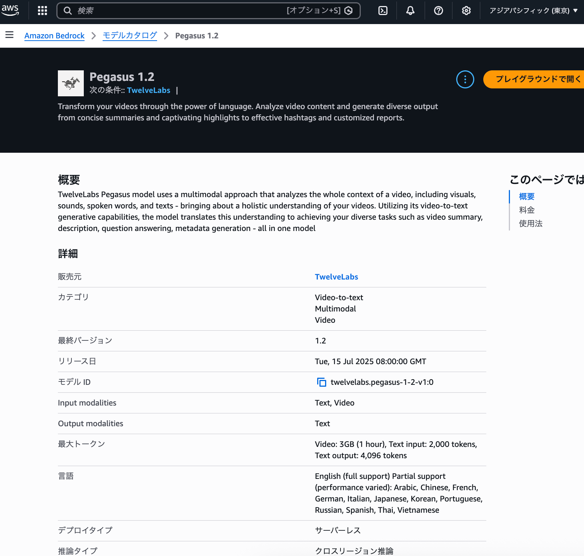The height and width of the screenshot is (556, 584).
Task: Navigate to Amazon Bedrock via breadcrumb
Action: click(x=54, y=35)
